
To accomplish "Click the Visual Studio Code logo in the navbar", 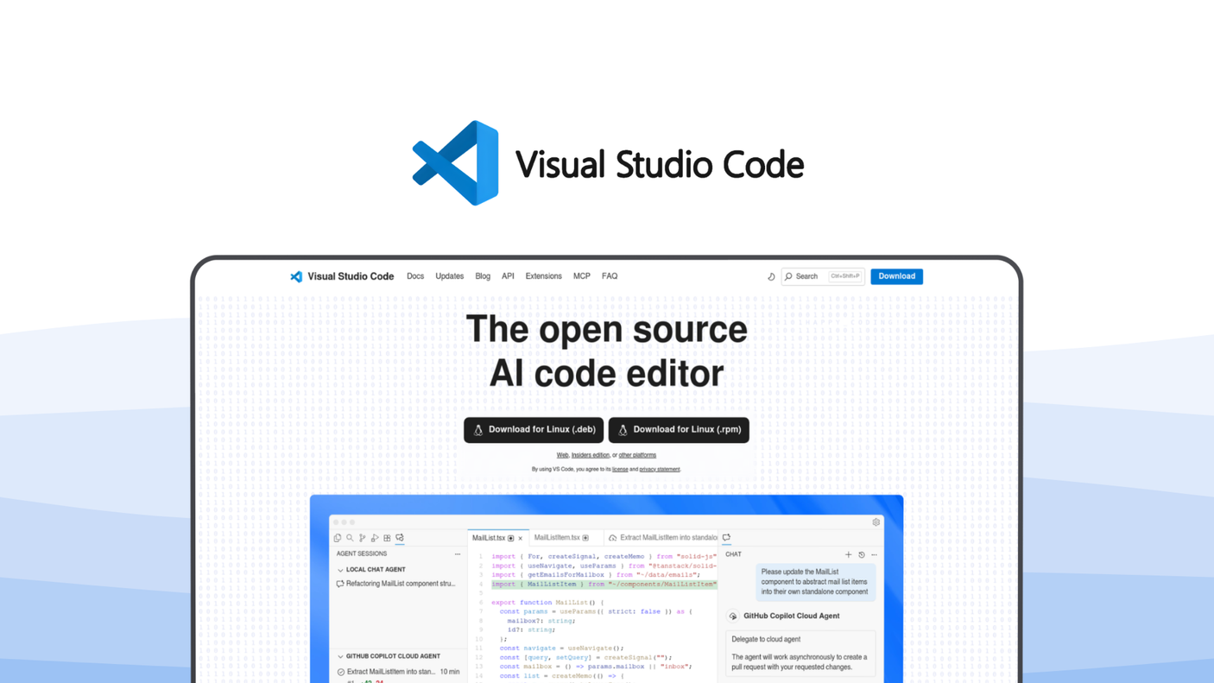I will [x=341, y=276].
